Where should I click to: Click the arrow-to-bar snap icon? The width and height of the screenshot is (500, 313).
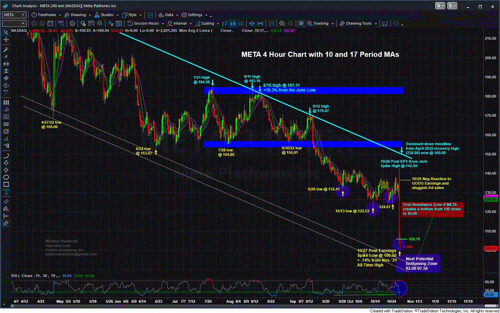click(6, 215)
